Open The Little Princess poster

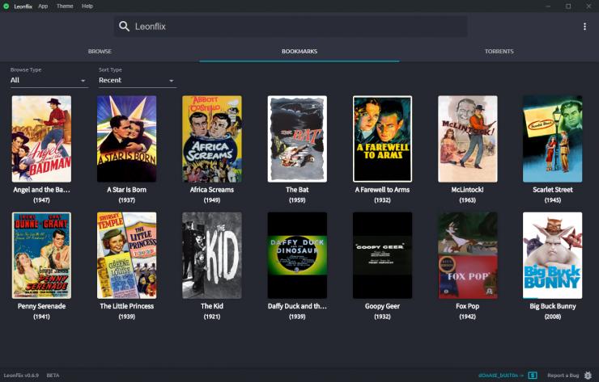tap(126, 255)
